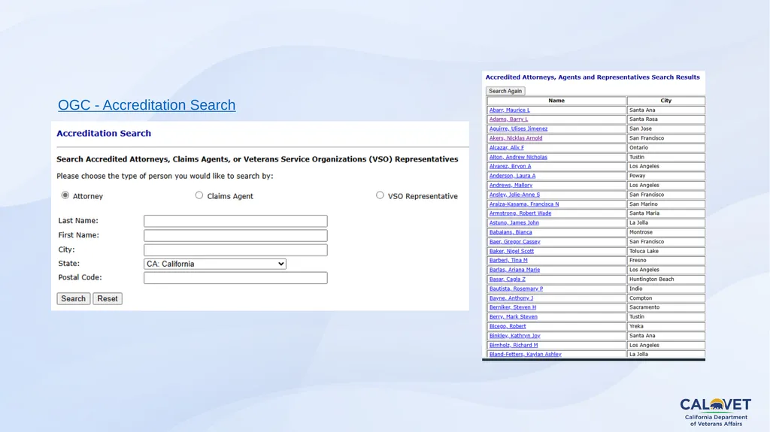Open the Babaians, Bianca link
The width and height of the screenshot is (770, 432).
[511, 232]
